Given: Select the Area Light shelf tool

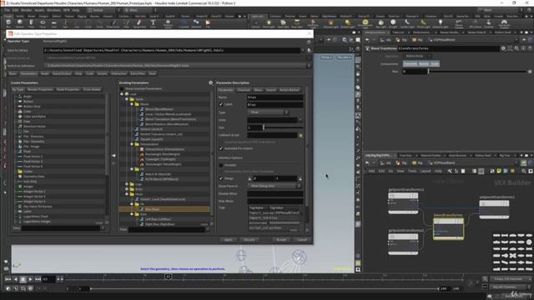Looking at the screenshot, I should click(297, 23).
